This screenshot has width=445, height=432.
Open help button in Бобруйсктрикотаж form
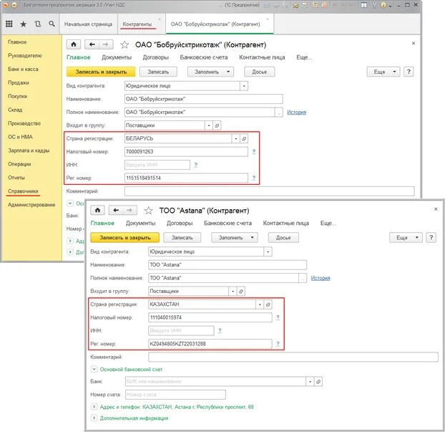coord(409,72)
